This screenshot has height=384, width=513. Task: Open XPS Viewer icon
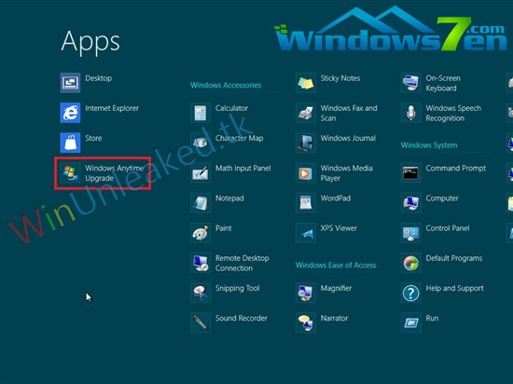click(306, 233)
